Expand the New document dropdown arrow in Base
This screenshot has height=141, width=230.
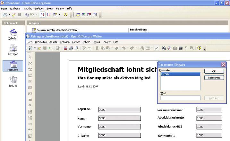[9, 15]
